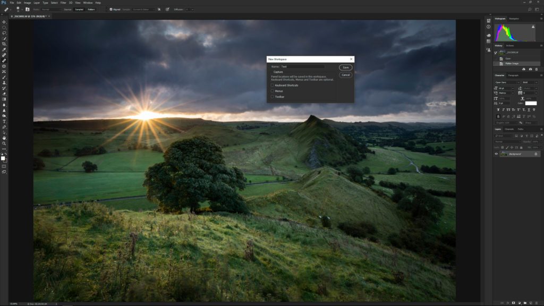The height and width of the screenshot is (306, 544).
Task: Select the Zoom tool
Action: [x=4, y=143]
